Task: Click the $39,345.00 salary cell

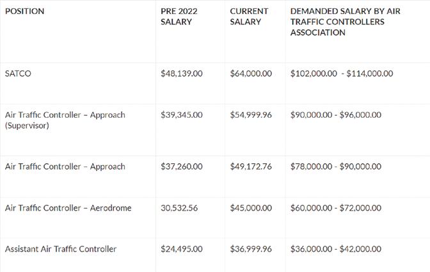Action: pyautogui.click(x=181, y=115)
